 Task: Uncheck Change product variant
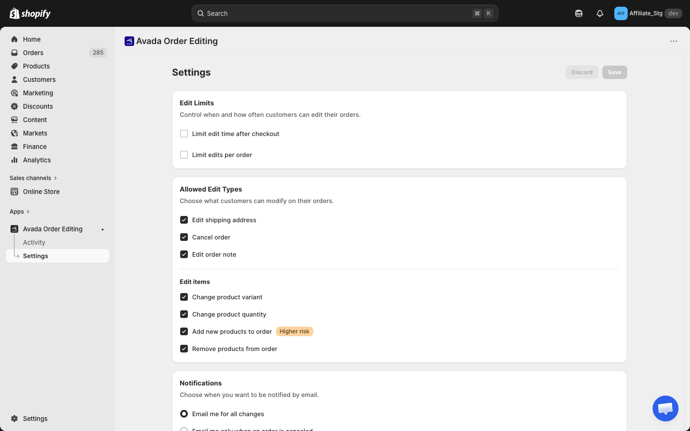coord(184,297)
